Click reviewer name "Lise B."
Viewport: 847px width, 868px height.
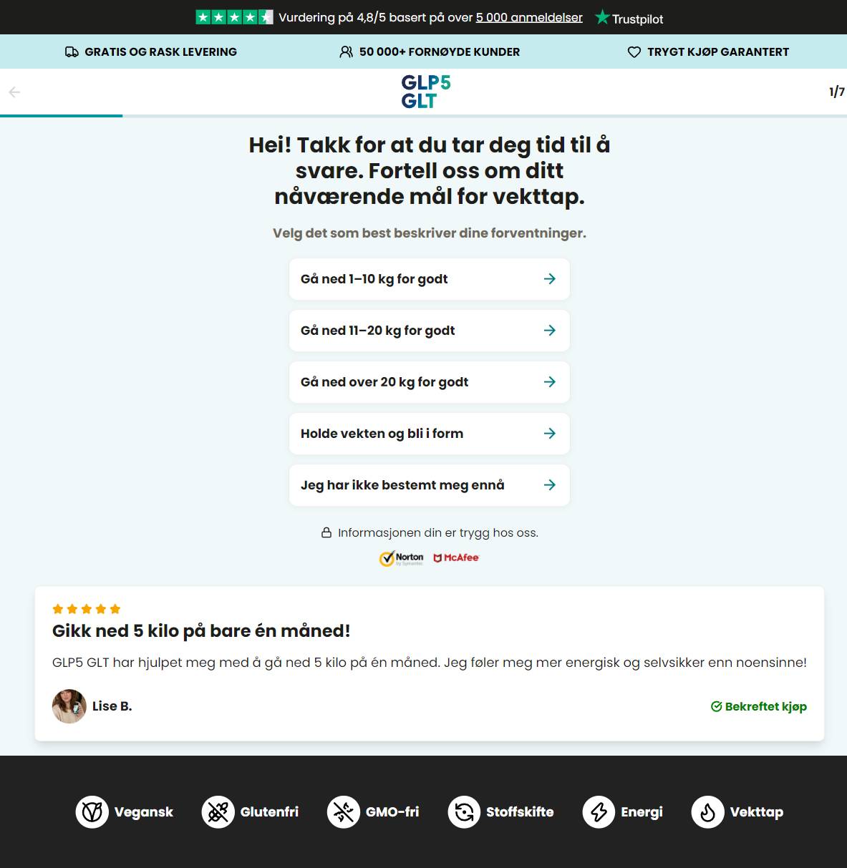pos(112,706)
